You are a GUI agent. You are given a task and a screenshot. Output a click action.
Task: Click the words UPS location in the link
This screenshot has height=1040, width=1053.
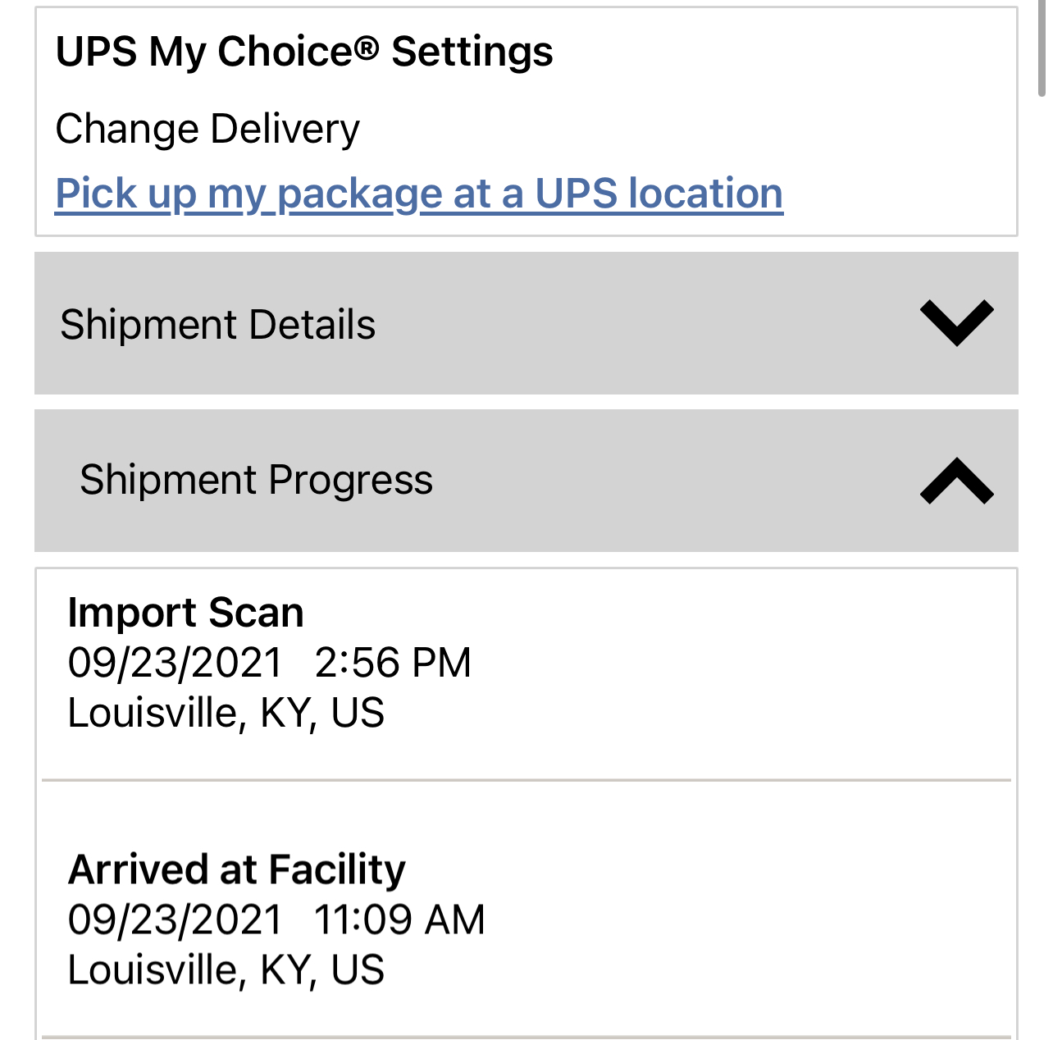659,194
